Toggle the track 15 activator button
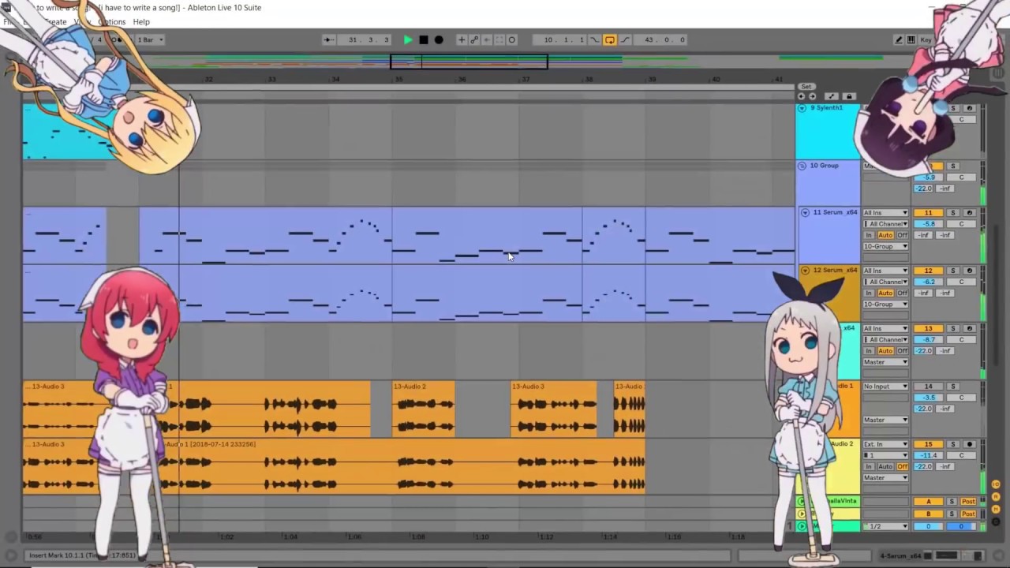Image resolution: width=1010 pixels, height=568 pixels. pyautogui.click(x=928, y=444)
